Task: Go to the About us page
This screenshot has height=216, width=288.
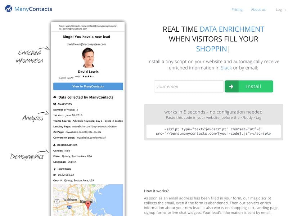Action: [x=258, y=10]
